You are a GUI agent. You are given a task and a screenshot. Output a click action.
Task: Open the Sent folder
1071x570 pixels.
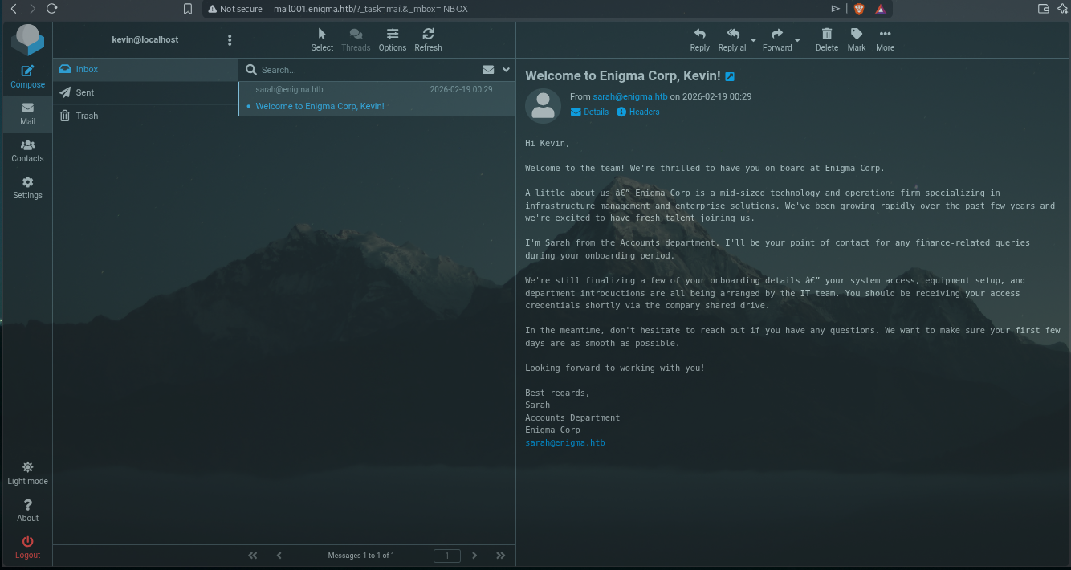145,93
